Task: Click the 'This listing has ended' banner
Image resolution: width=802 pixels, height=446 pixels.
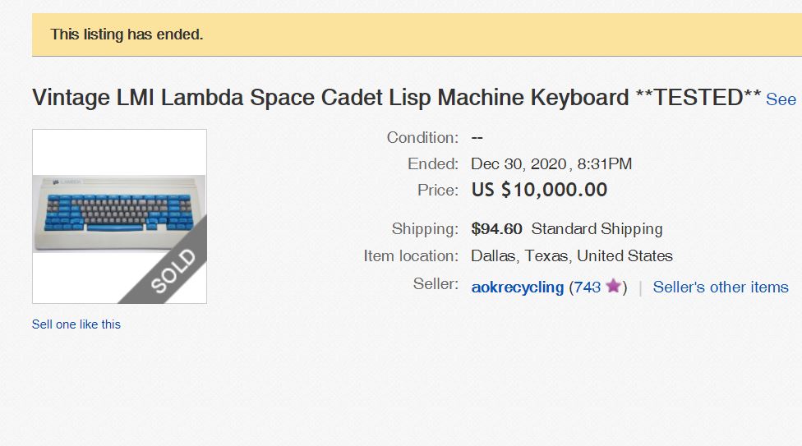Action: 127,34
